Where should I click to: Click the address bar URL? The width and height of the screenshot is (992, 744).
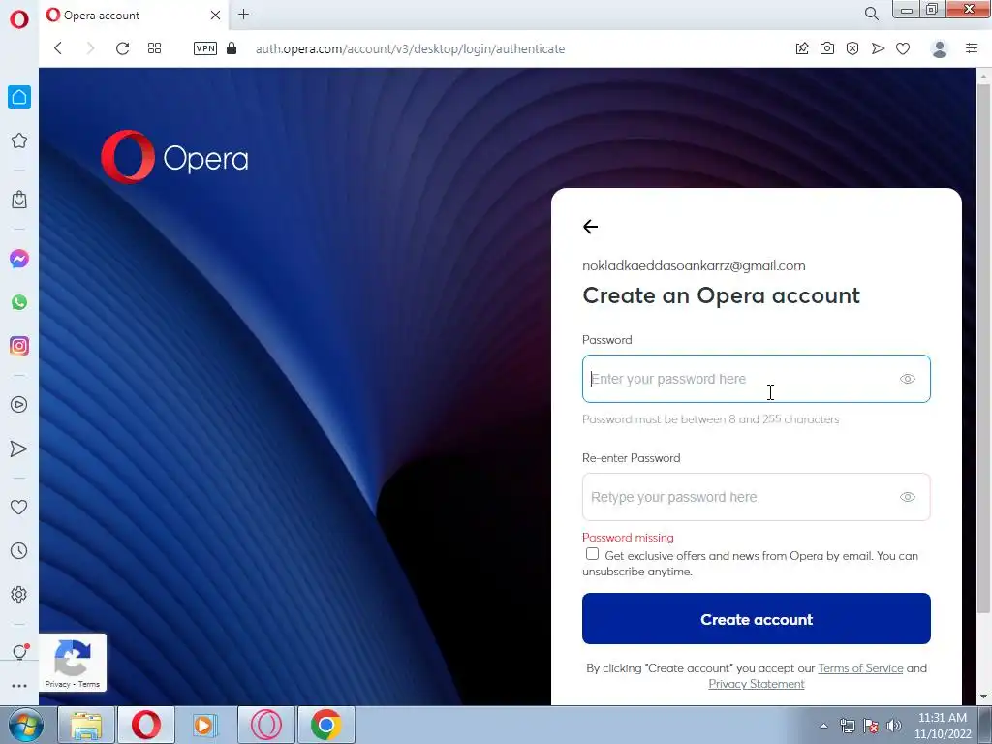click(410, 48)
